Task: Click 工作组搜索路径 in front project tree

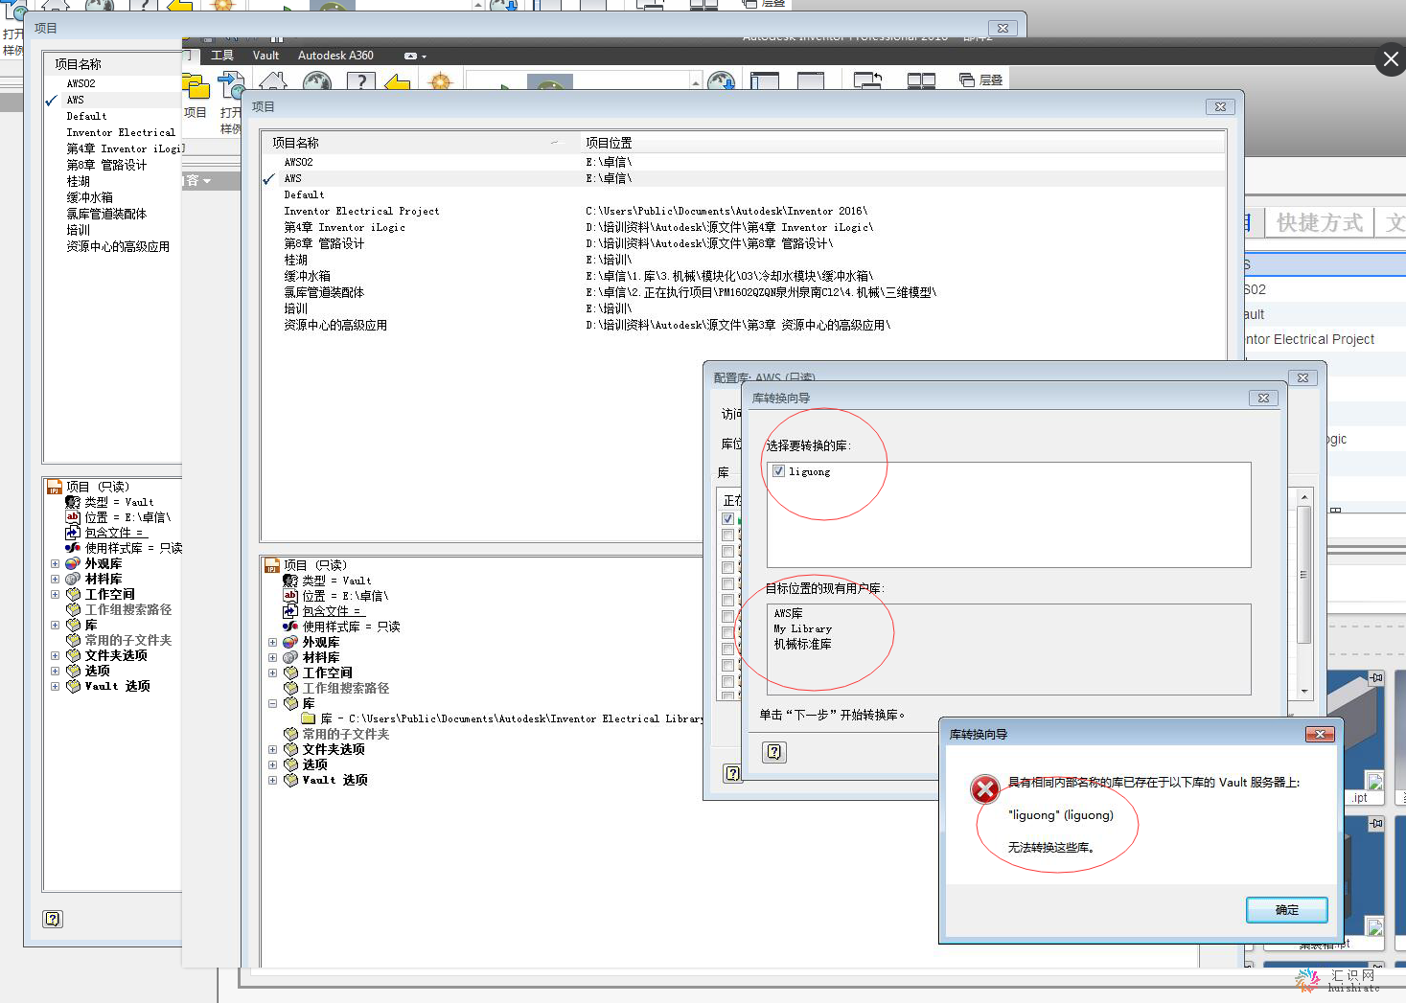Action: [346, 688]
